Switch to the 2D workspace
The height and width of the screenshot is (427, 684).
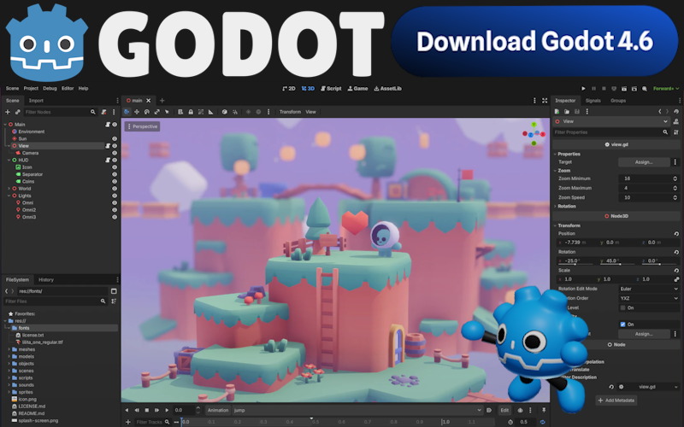(x=288, y=88)
